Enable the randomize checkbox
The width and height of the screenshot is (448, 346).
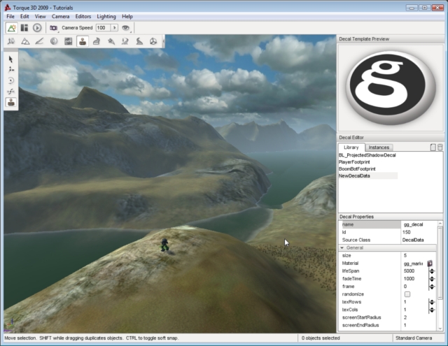click(407, 294)
